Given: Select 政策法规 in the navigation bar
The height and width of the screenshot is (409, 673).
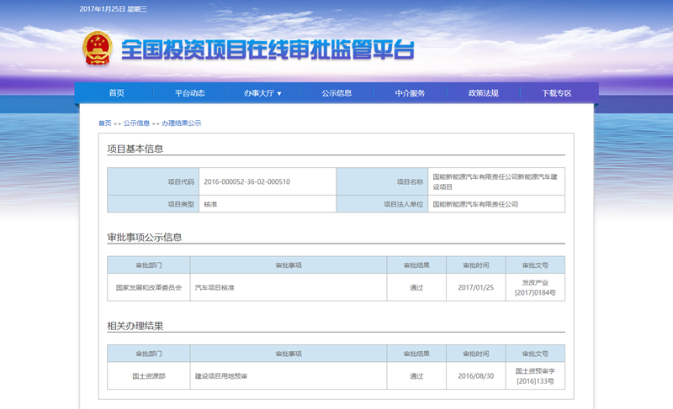Looking at the screenshot, I should pos(483,93).
